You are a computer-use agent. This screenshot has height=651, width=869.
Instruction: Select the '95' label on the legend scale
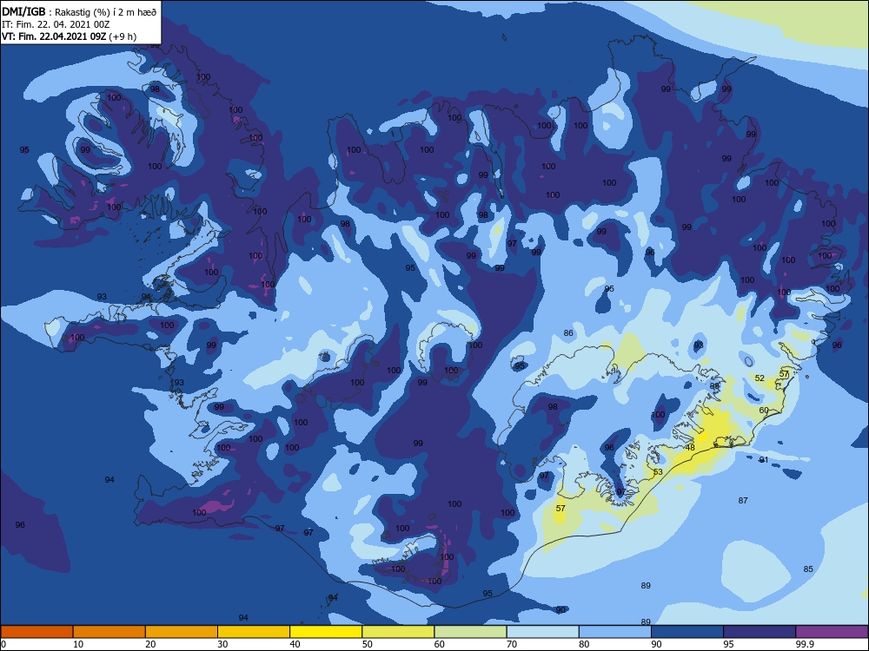(728, 644)
